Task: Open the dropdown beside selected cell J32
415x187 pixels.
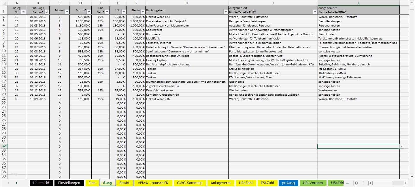Action: coord(401,147)
